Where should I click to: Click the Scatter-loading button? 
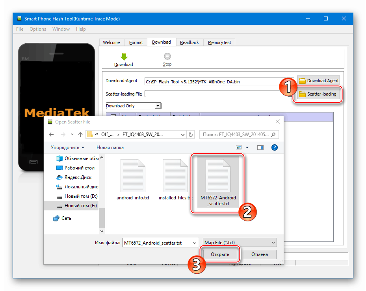[x=318, y=94]
